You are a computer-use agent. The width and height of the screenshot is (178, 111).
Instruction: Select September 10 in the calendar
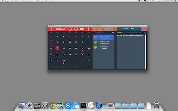click(x=70, y=42)
